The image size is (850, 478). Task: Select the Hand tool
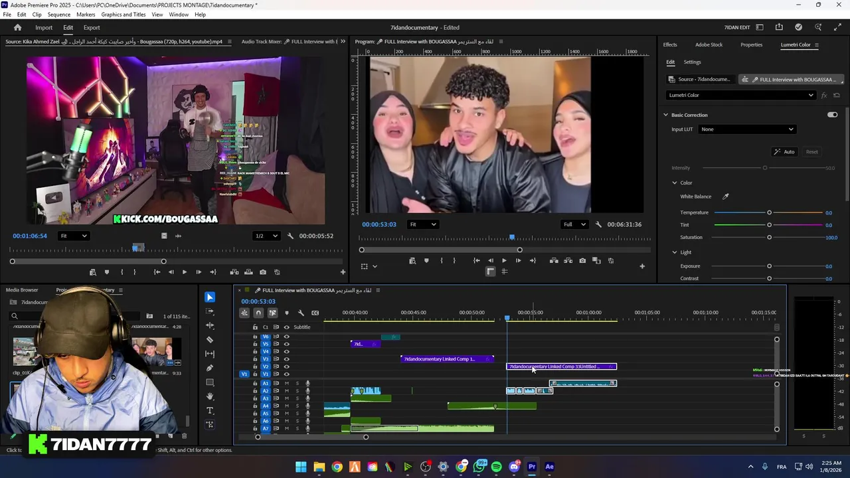click(x=210, y=396)
